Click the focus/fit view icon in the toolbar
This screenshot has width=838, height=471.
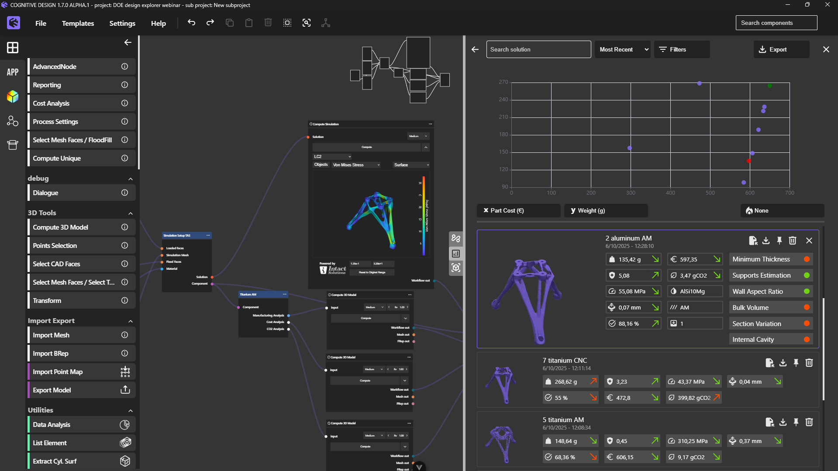[307, 23]
